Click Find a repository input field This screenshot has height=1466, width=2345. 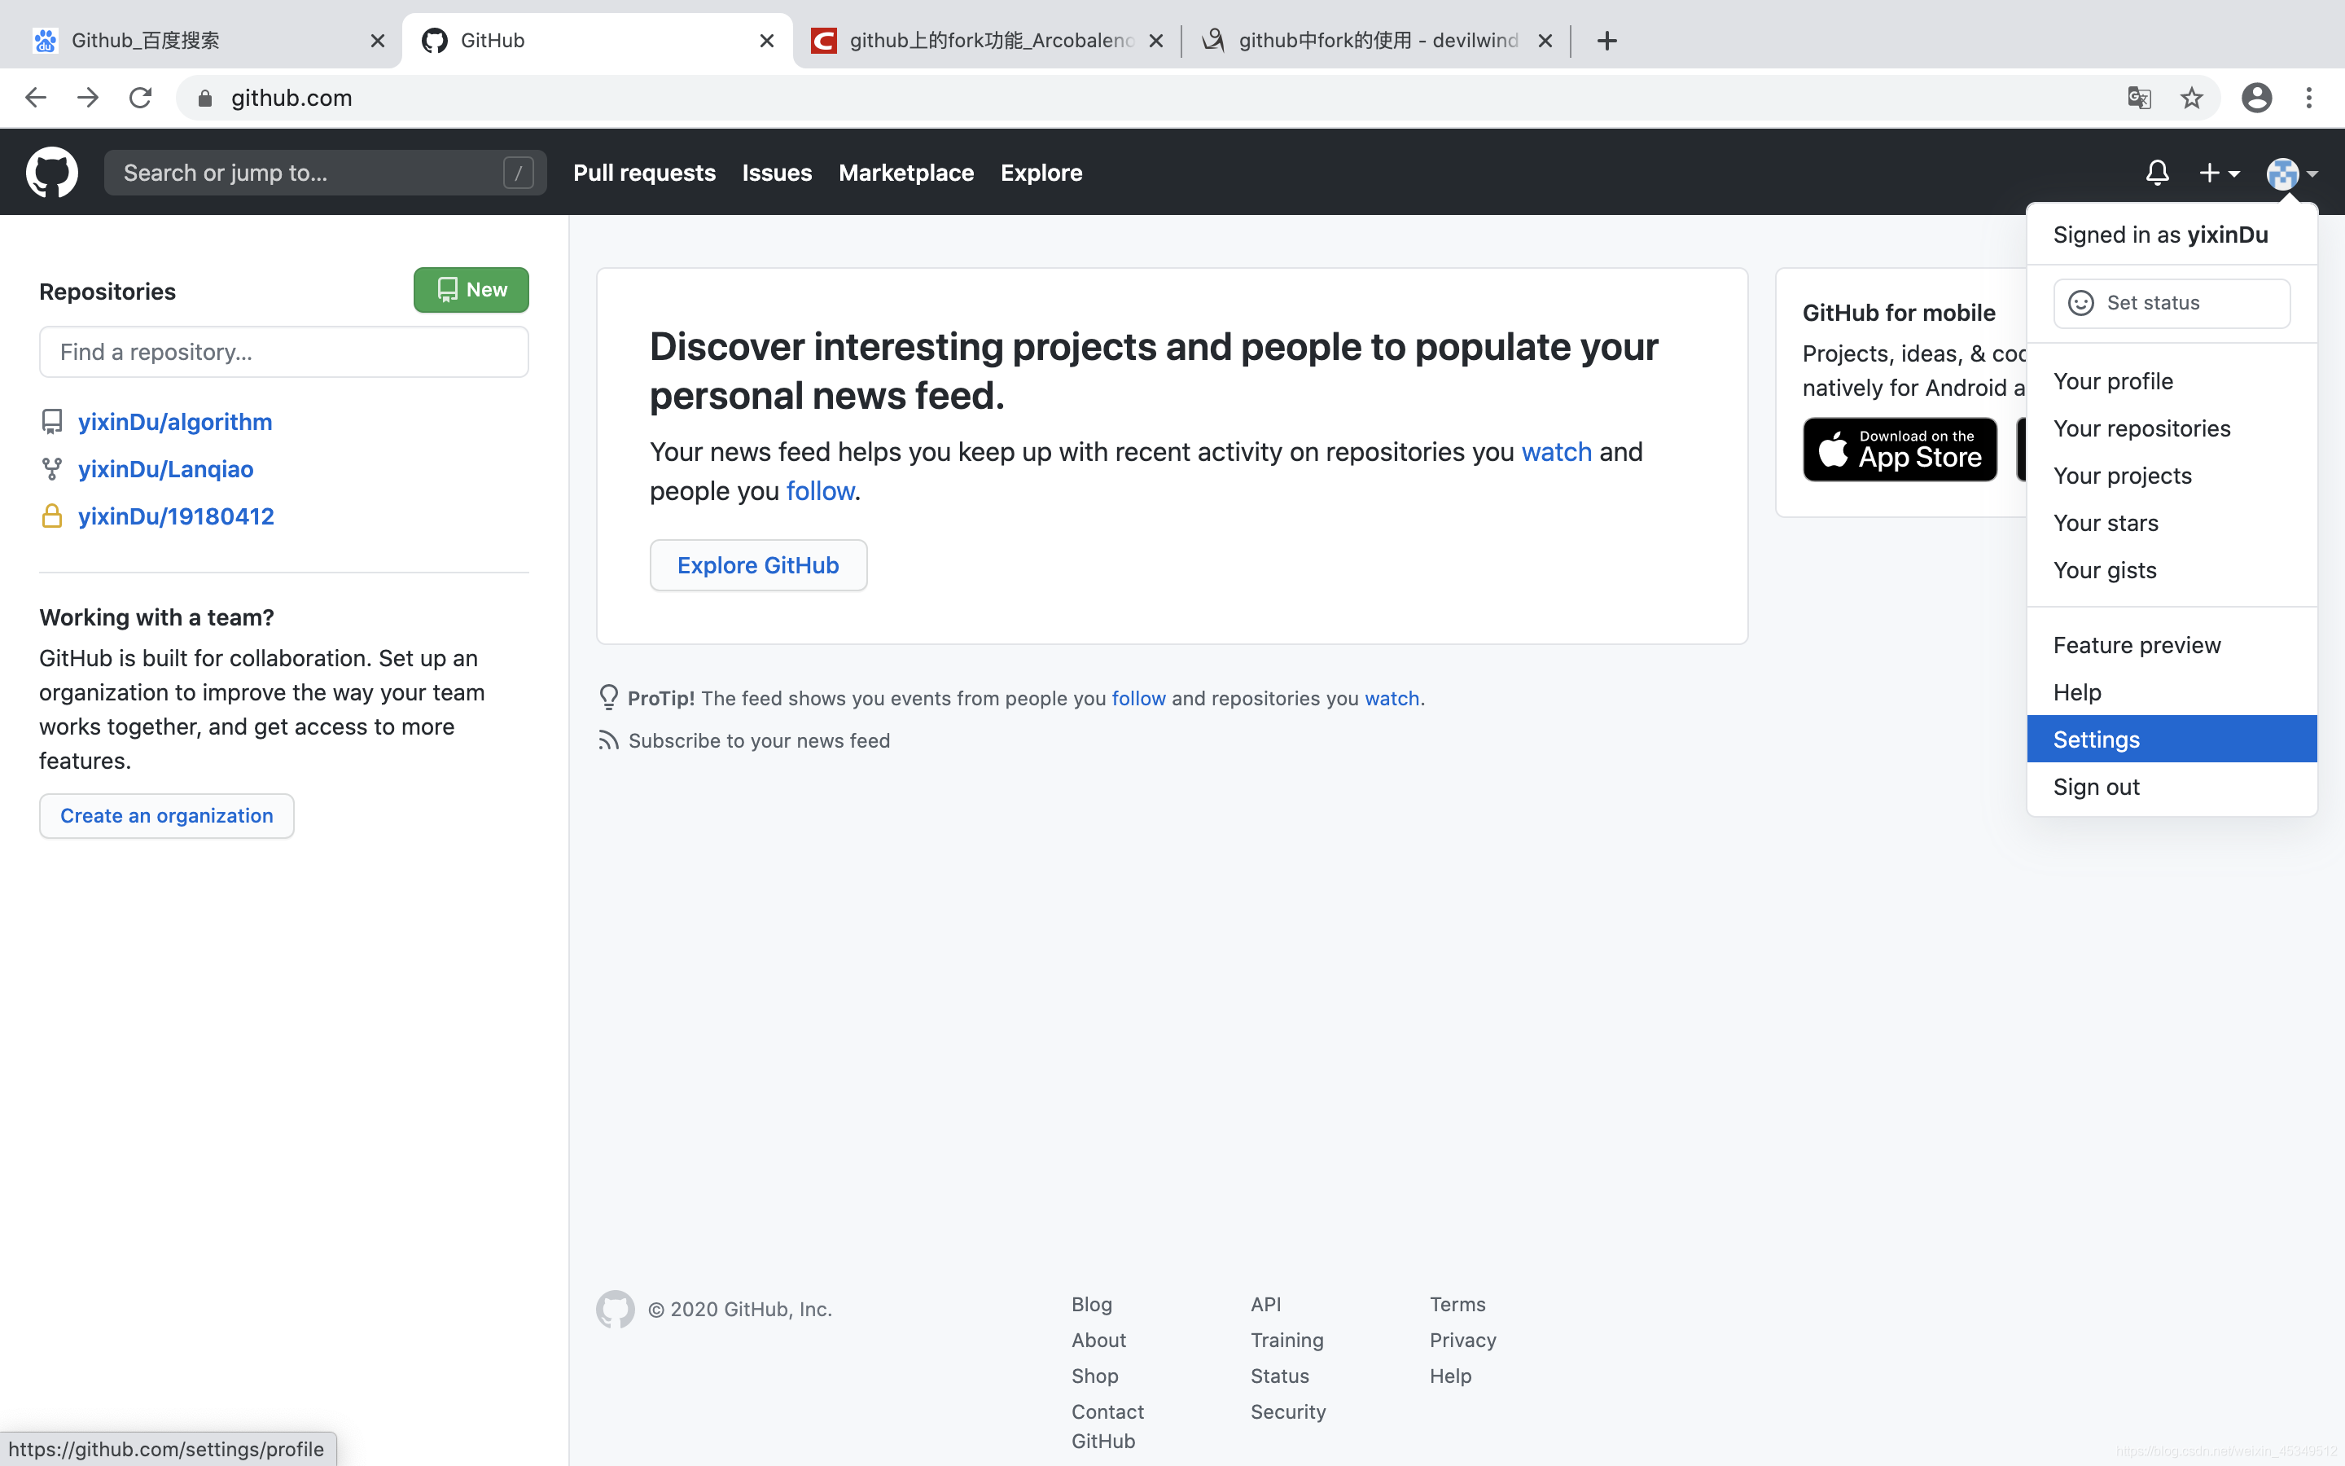[283, 351]
